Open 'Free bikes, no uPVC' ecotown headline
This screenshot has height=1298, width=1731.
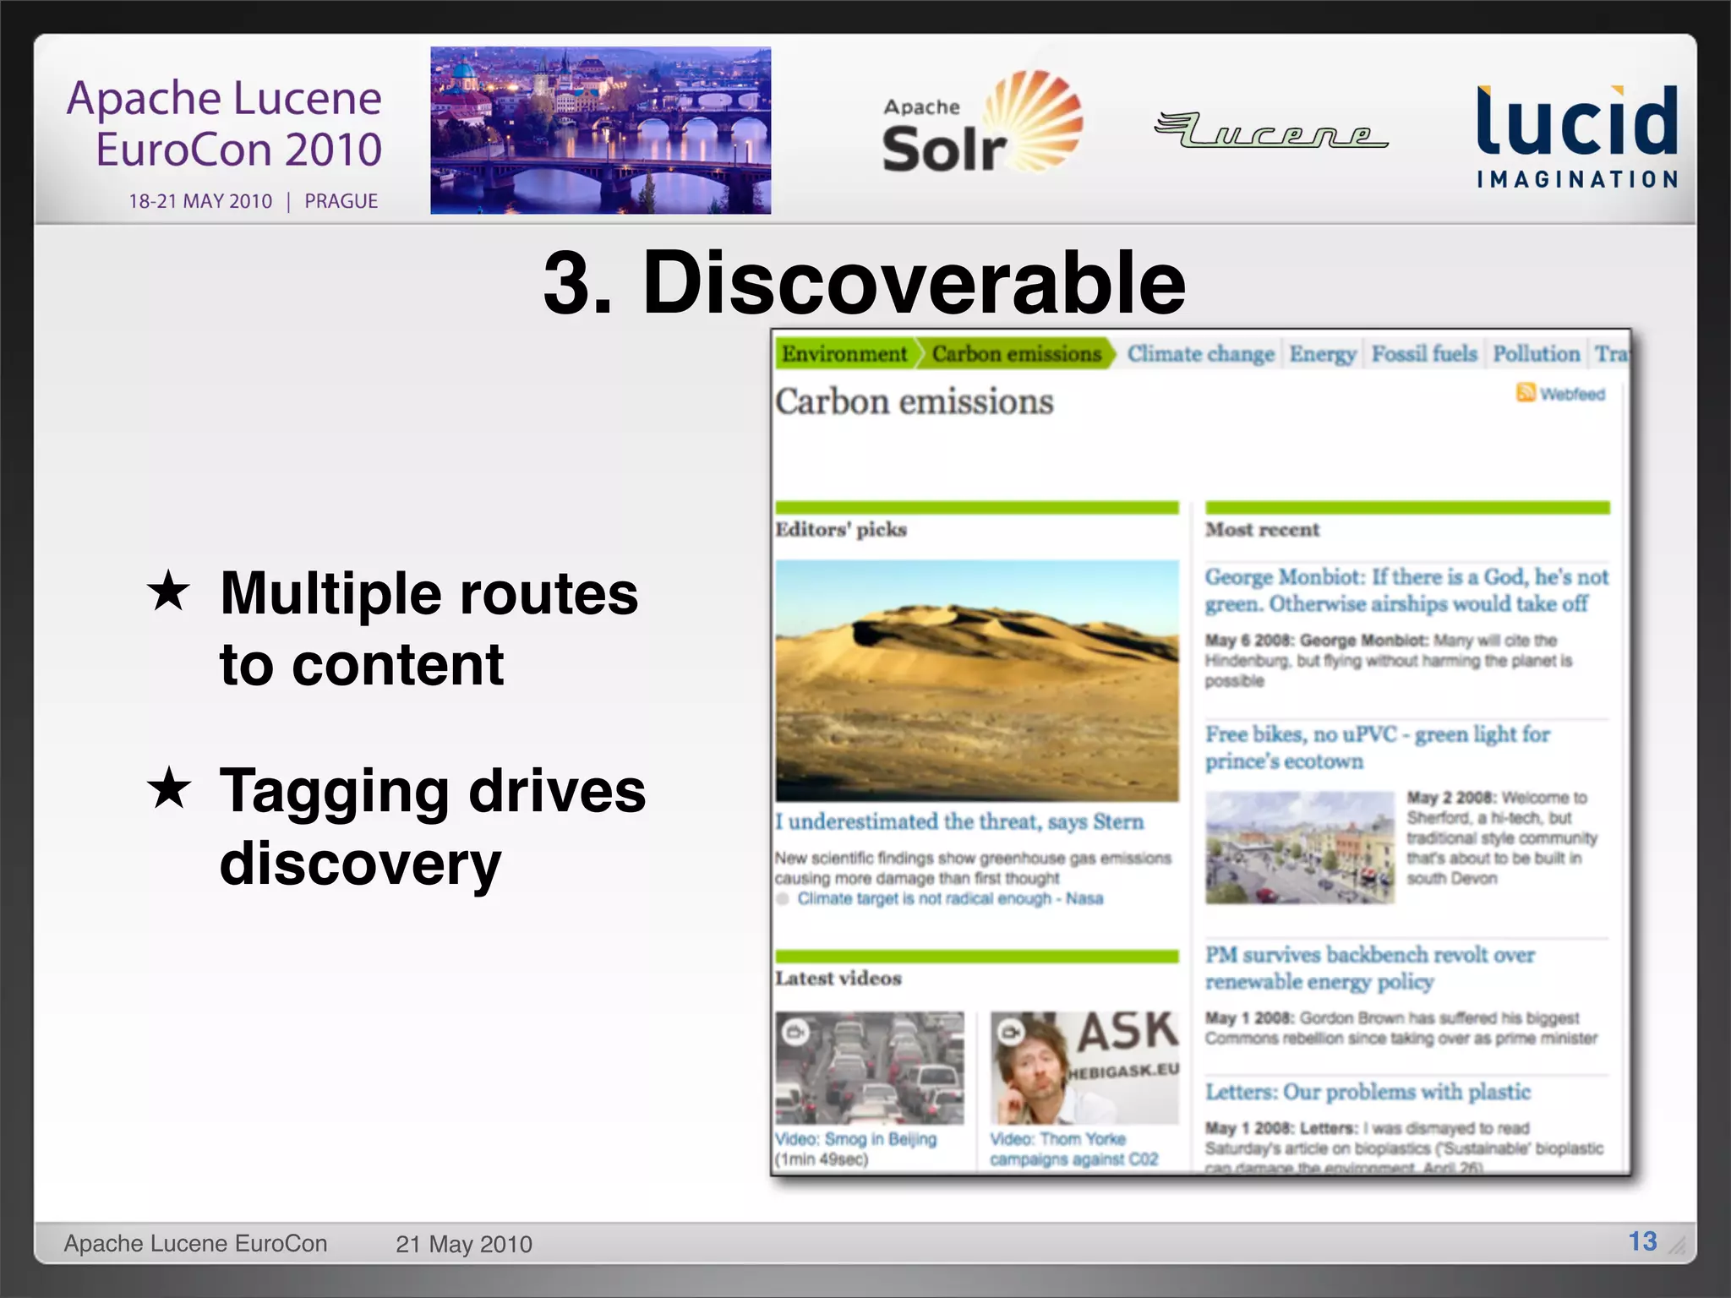(x=1377, y=747)
